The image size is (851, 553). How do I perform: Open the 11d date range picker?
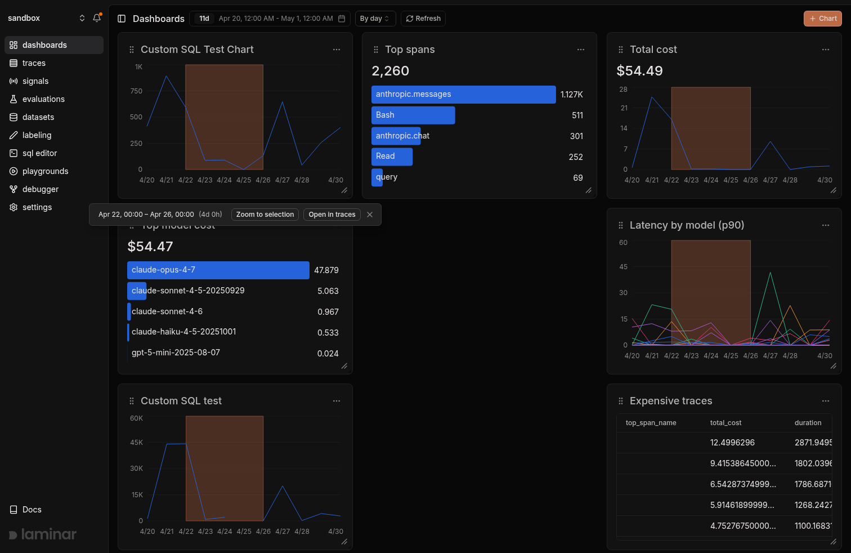tap(270, 19)
